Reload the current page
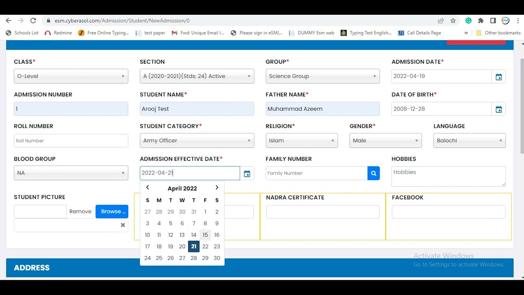Viewport: 524px width, 295px height. click(33, 20)
